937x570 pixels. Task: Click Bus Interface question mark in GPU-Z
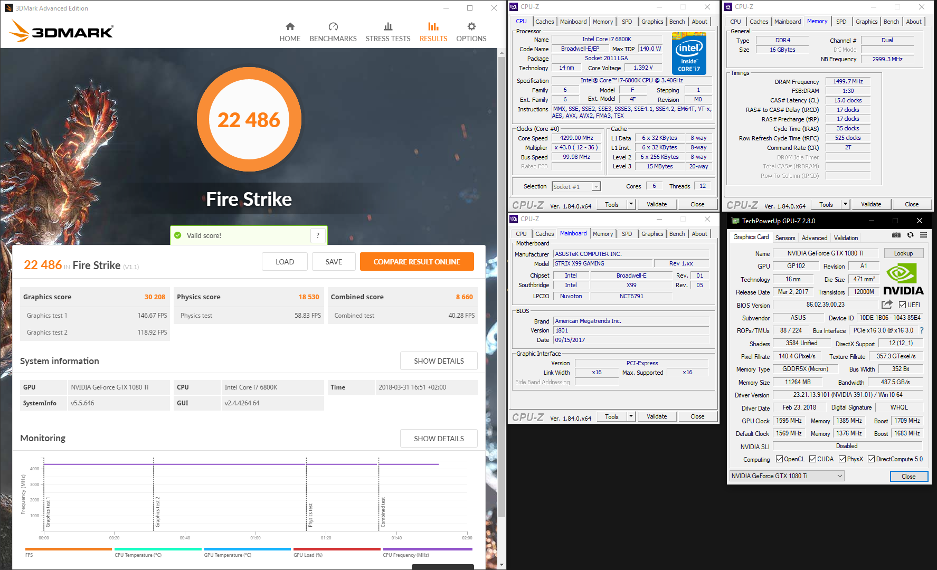(x=922, y=330)
